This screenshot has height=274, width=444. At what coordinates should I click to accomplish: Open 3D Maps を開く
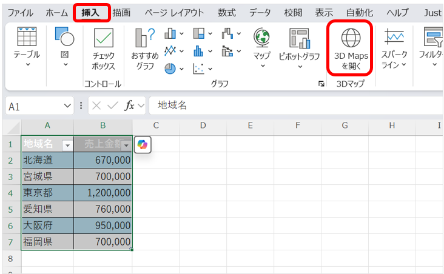click(351, 48)
